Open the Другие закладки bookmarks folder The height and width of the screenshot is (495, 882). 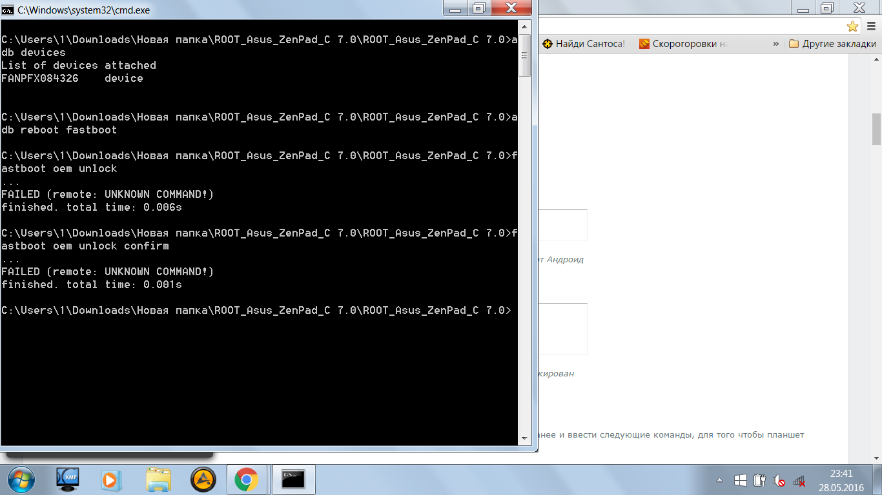[833, 44]
